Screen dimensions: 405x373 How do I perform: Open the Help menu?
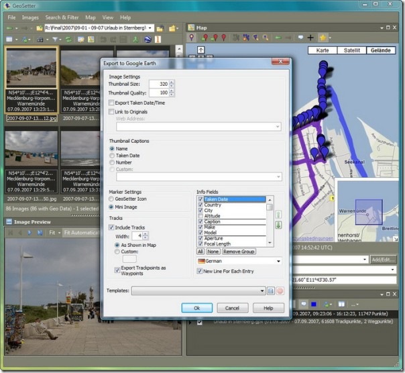(125, 17)
